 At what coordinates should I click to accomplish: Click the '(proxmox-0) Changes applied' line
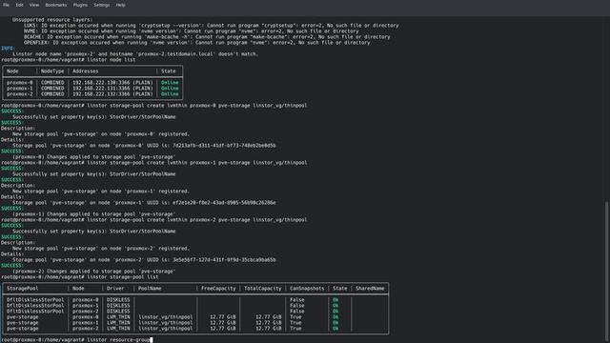pyautogui.click(x=93, y=156)
